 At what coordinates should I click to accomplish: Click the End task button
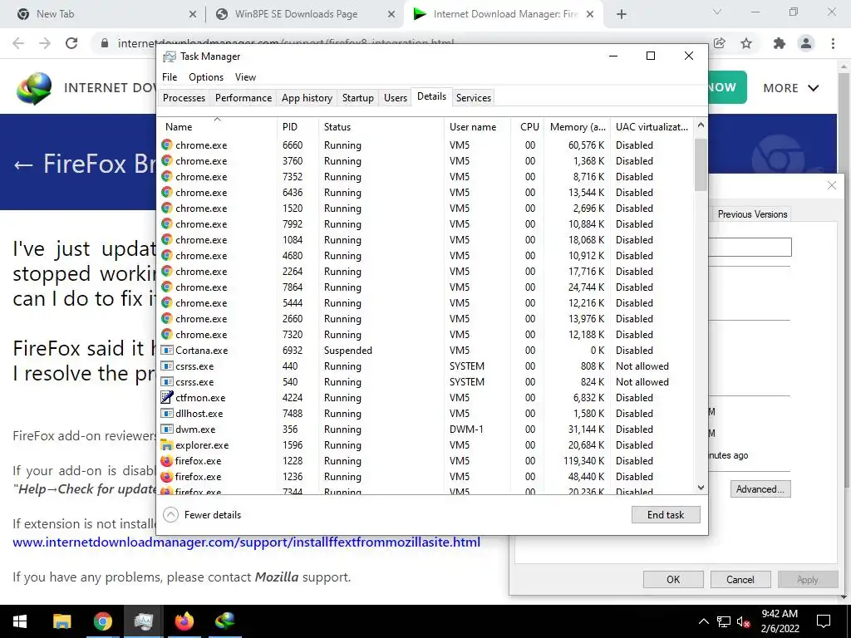[666, 515]
